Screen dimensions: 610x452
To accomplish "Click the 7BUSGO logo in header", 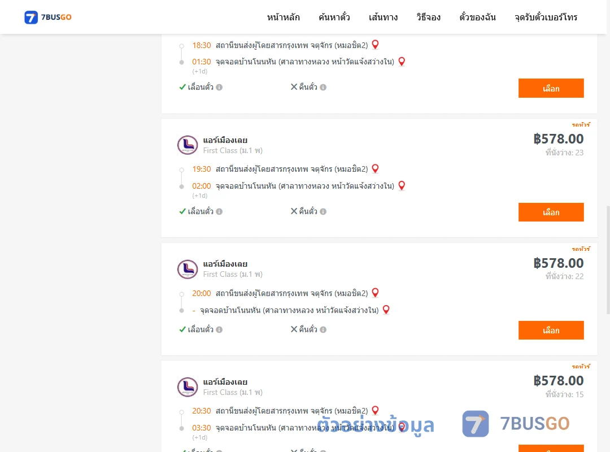I will point(48,17).
